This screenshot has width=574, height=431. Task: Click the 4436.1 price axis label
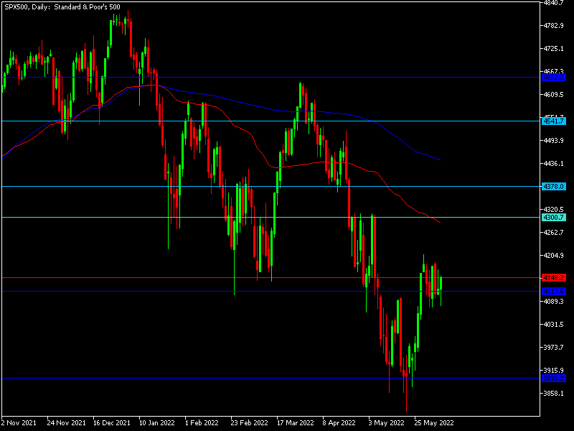[553, 164]
